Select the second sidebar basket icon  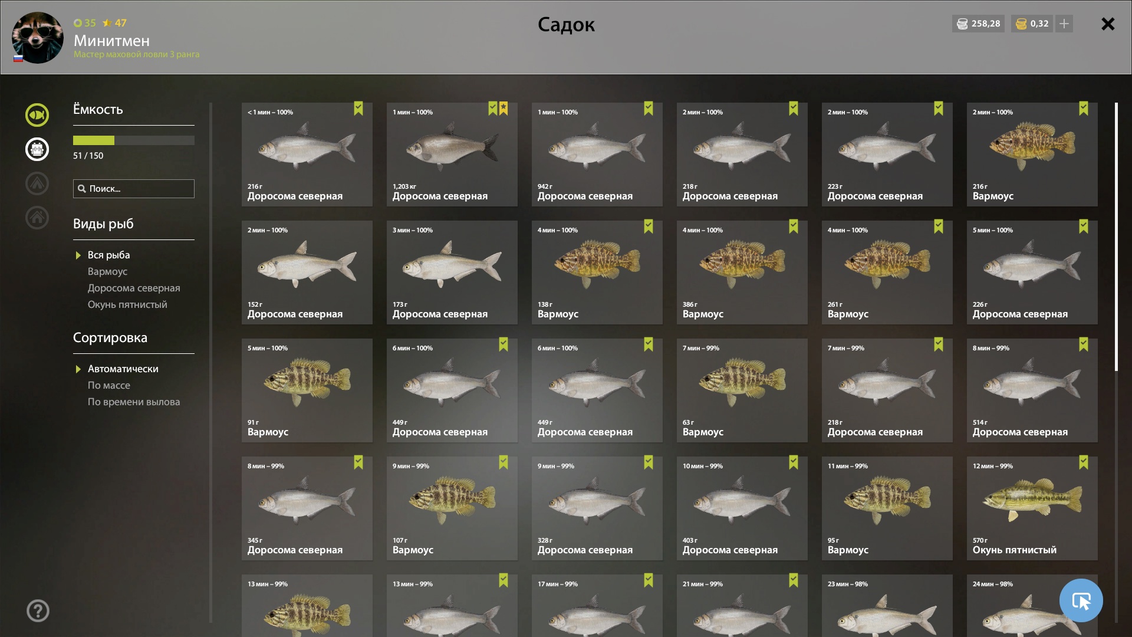[x=37, y=149]
